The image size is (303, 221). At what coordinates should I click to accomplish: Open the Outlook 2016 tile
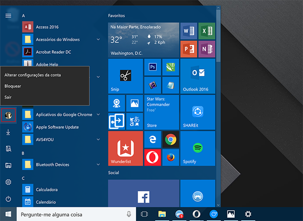pos(197,76)
